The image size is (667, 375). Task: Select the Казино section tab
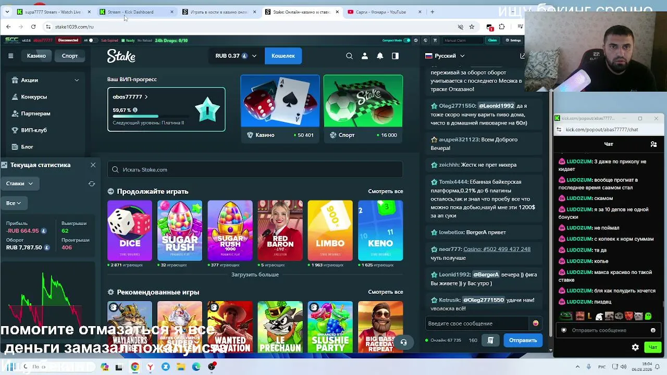(36, 56)
